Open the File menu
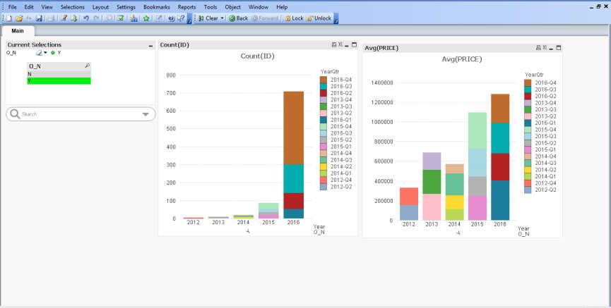This screenshot has width=611, height=308. [13, 7]
